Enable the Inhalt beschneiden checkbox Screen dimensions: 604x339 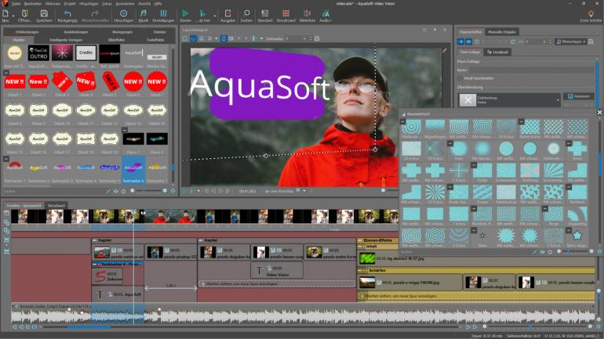tap(460, 78)
